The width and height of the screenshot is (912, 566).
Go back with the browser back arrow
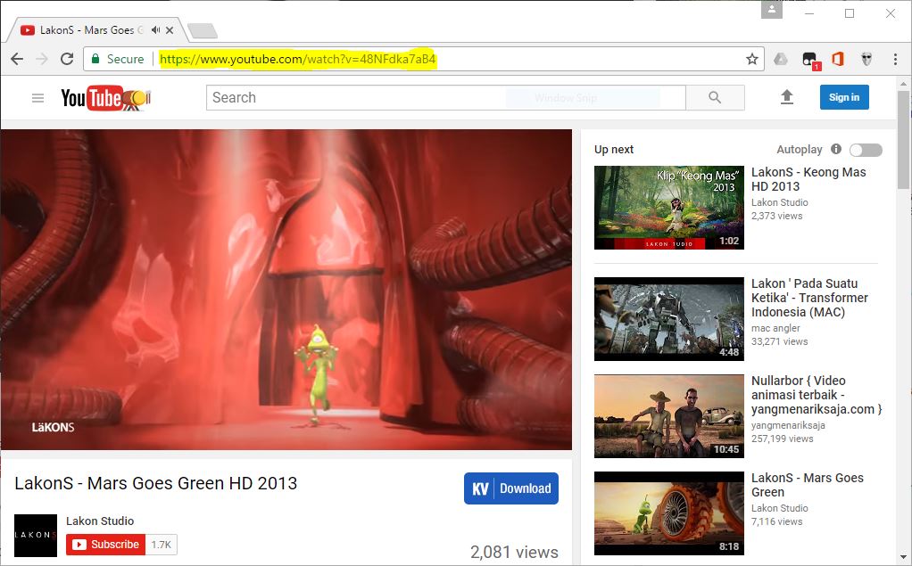(17, 59)
